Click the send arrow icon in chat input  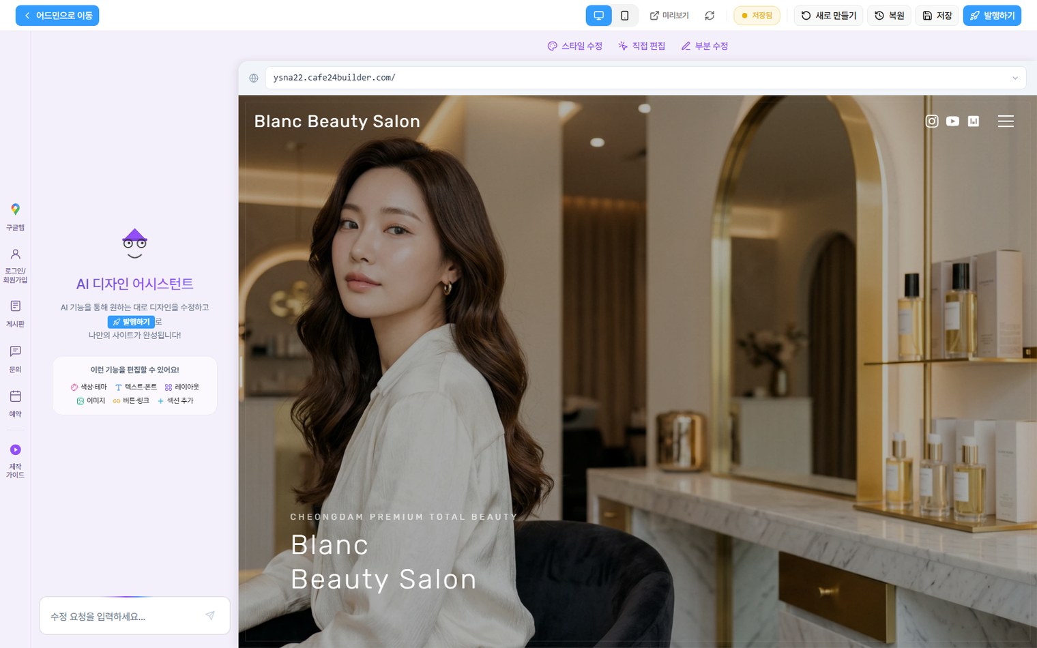click(210, 616)
